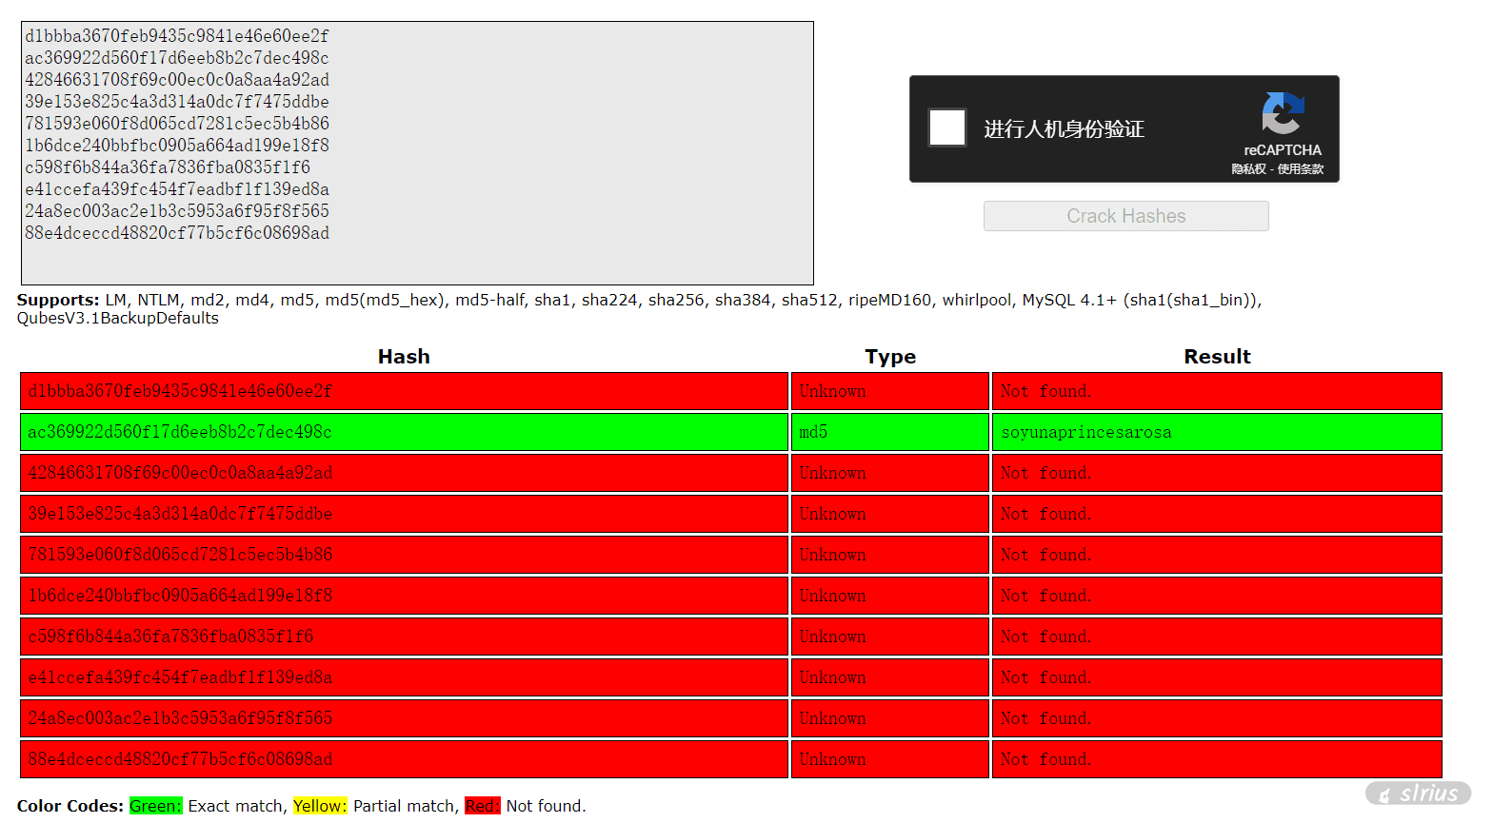
Task: Click the Type column header
Action: point(890,357)
